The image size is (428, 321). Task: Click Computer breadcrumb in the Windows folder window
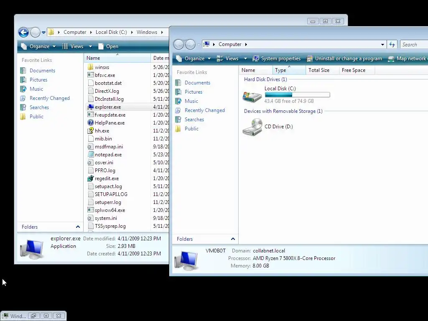point(75,32)
